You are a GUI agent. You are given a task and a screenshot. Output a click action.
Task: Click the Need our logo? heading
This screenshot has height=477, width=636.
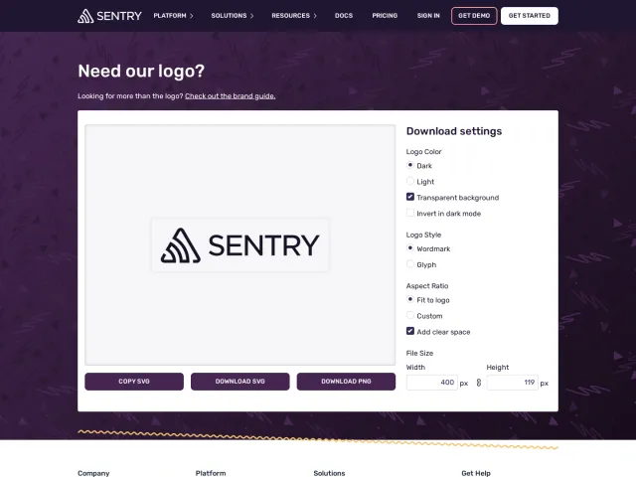[141, 71]
